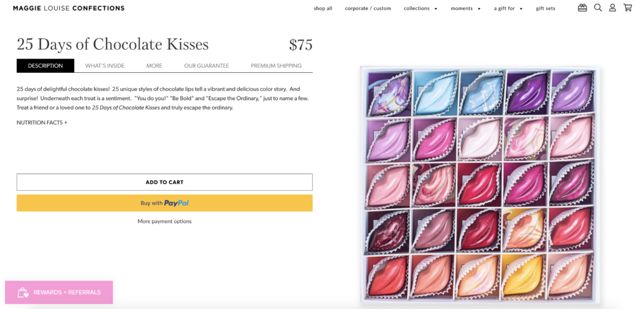Open the gift box icon in header

pyautogui.click(x=582, y=8)
